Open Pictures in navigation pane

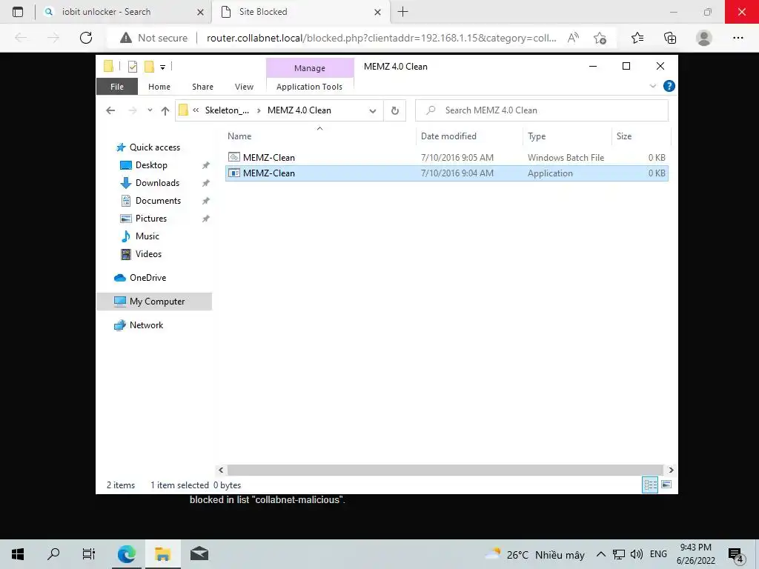(x=151, y=219)
